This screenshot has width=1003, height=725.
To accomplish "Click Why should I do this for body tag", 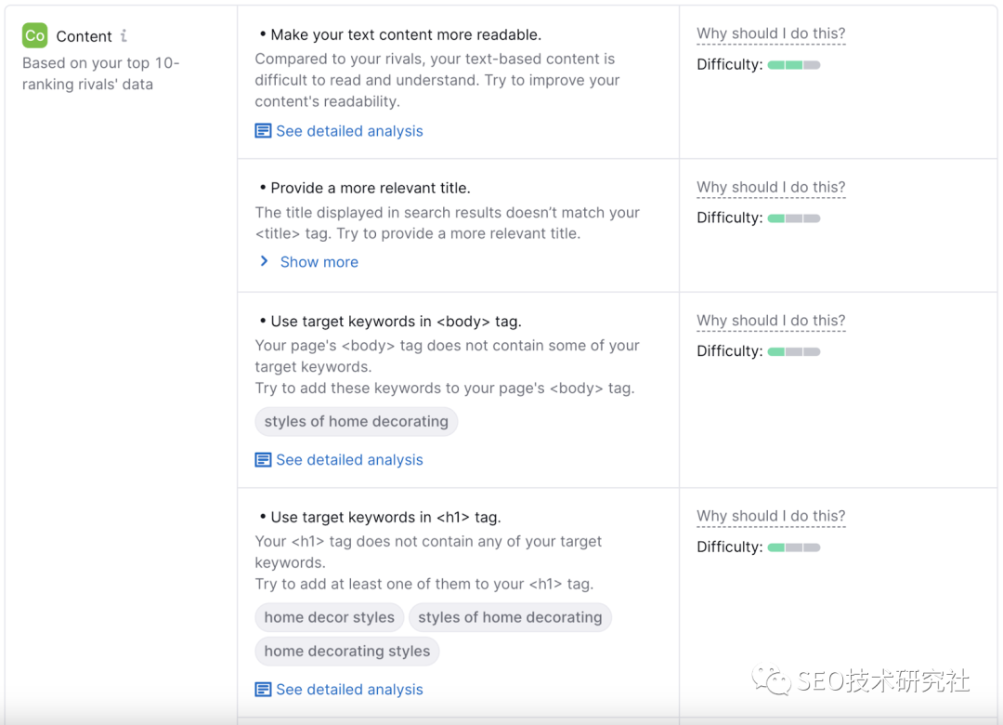I will click(771, 321).
